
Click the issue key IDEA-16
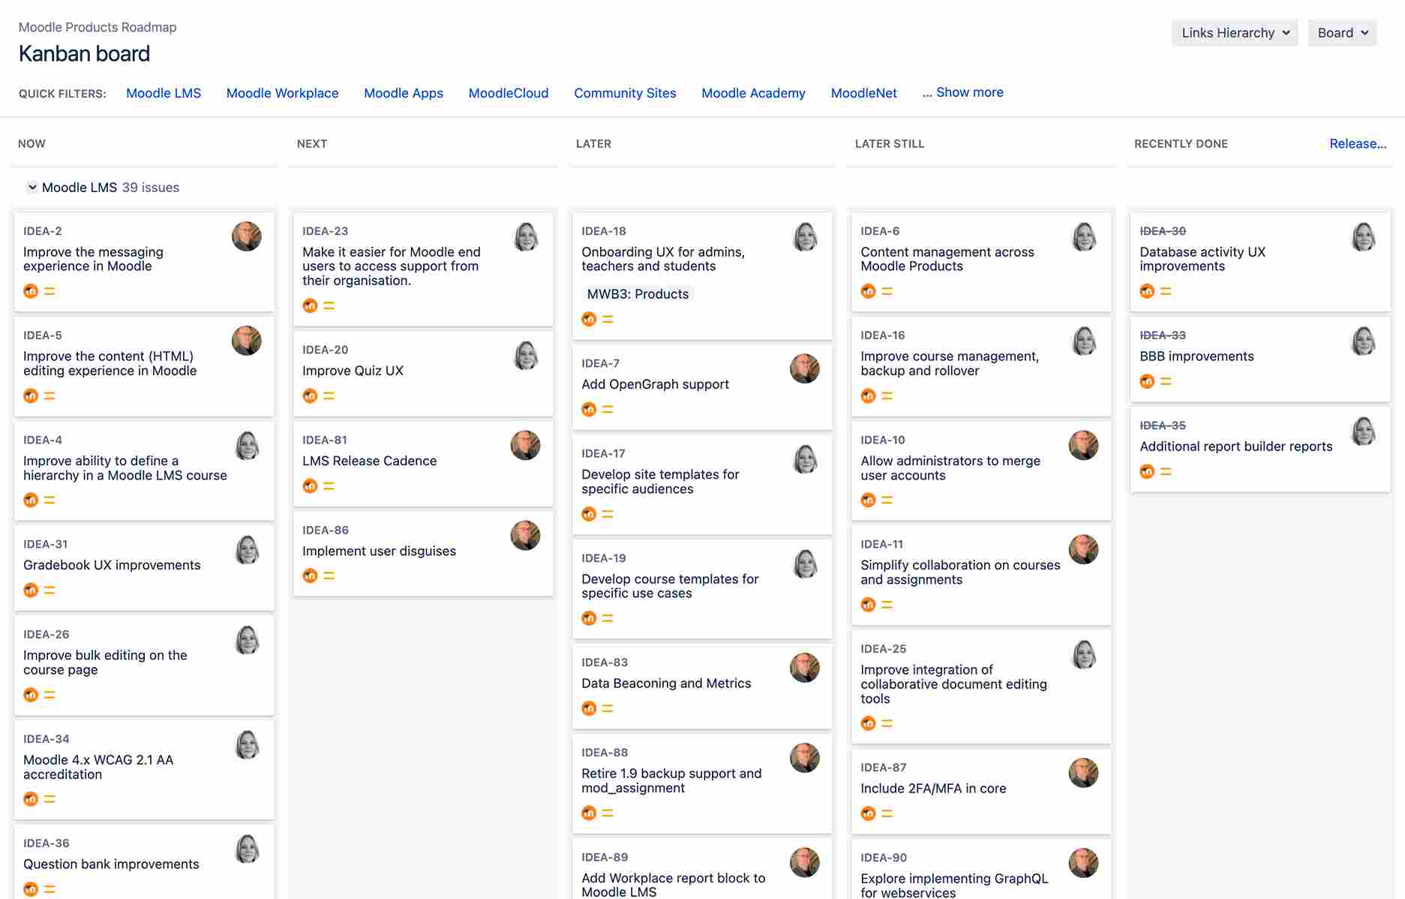pyautogui.click(x=882, y=335)
